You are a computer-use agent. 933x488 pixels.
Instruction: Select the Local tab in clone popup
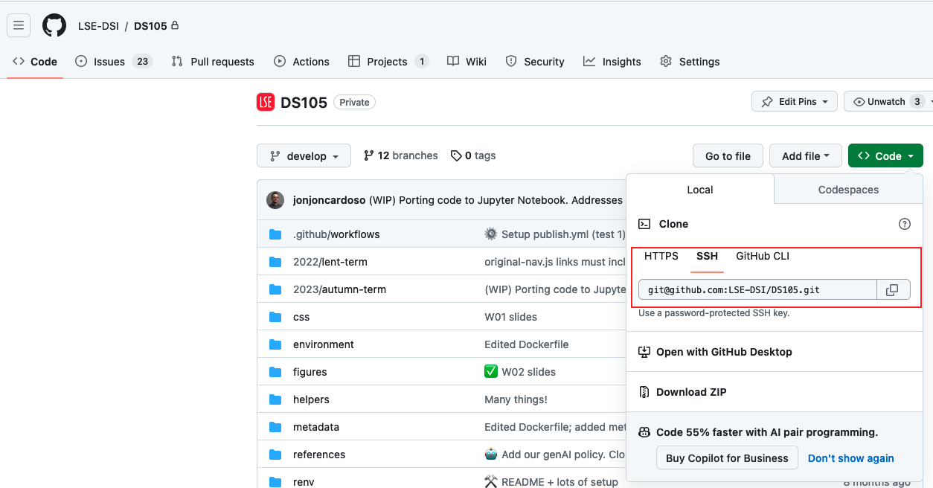[x=700, y=190]
